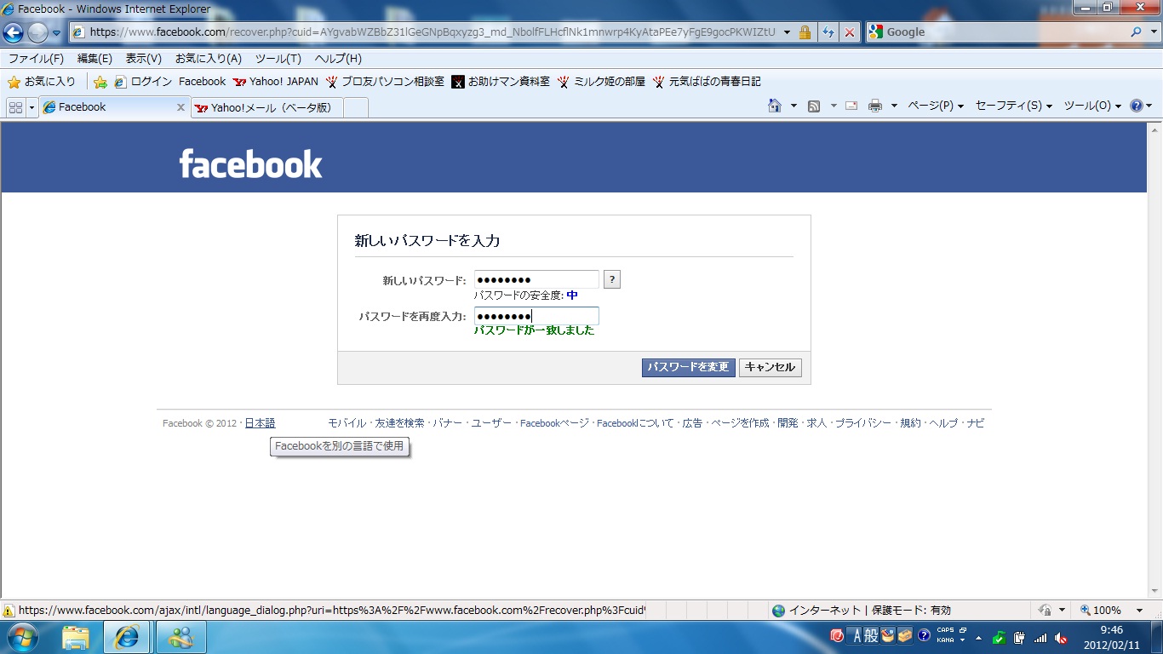Click the browser Forward arrow button

pyautogui.click(x=37, y=32)
